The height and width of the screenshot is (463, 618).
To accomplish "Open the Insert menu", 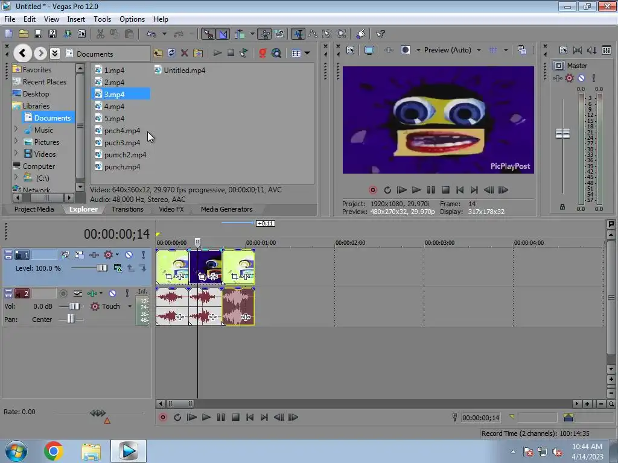I will click(76, 19).
